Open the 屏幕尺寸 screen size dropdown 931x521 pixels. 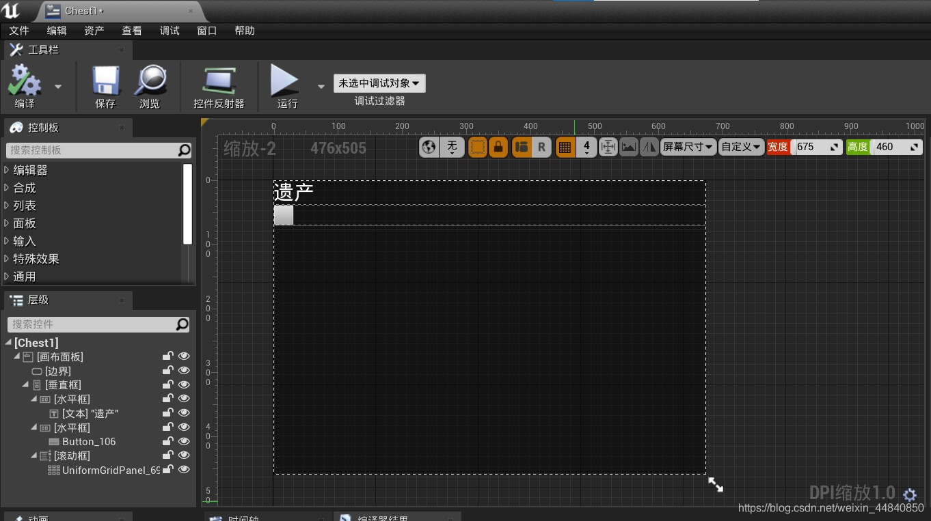pos(688,147)
